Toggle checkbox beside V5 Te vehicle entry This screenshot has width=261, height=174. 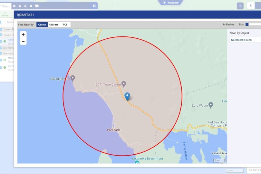point(1,67)
